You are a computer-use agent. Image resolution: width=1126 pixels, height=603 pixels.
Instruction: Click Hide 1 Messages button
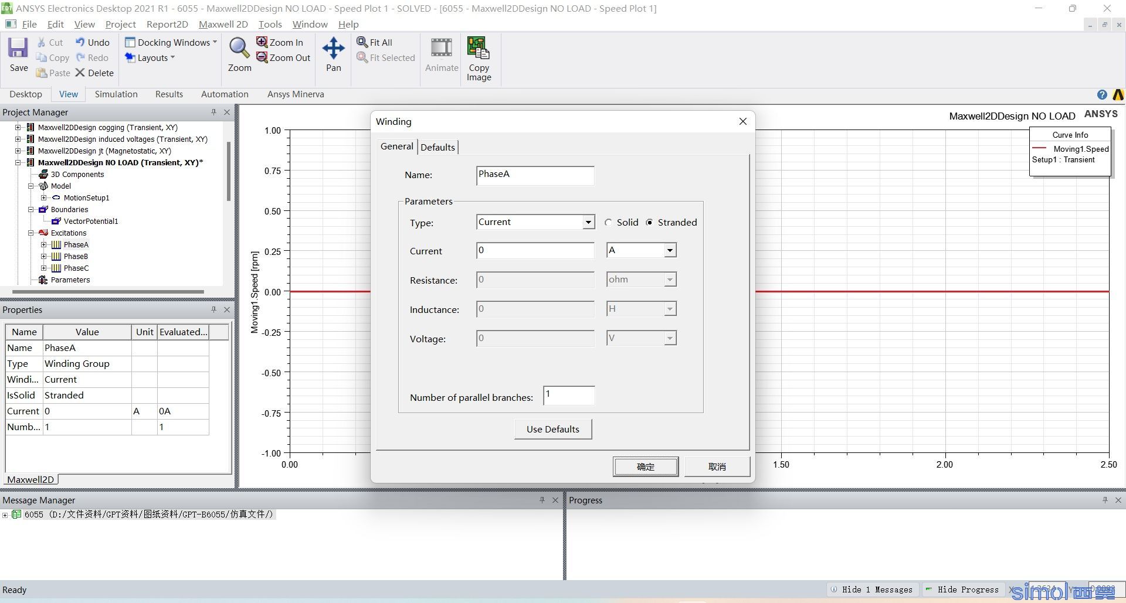click(x=871, y=590)
